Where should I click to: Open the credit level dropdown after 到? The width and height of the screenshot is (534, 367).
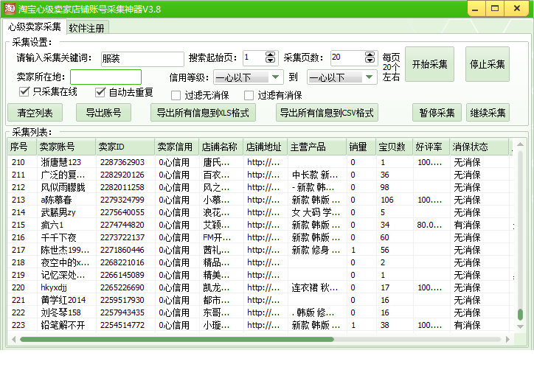pos(342,77)
